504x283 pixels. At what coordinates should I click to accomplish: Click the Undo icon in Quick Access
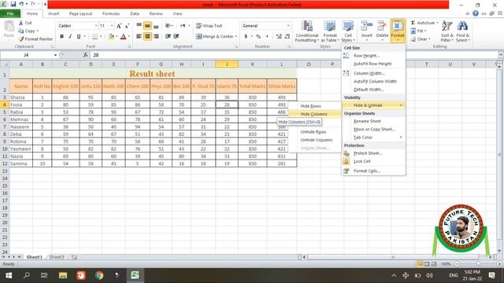click(x=21, y=4)
